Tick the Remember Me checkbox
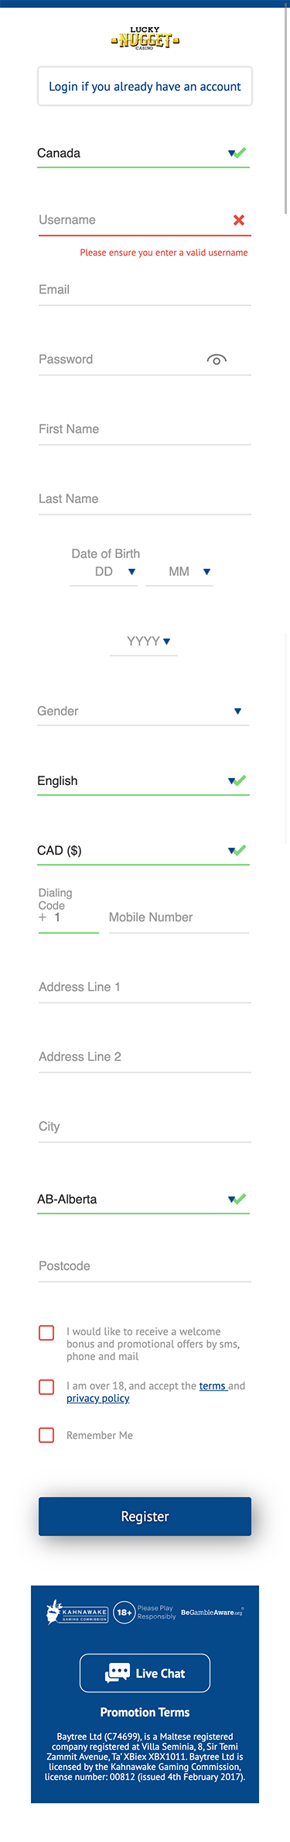The width and height of the screenshot is (290, 1842). point(46,1435)
